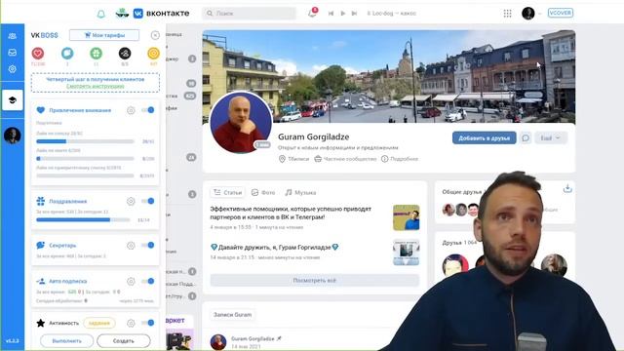Open settings for Секретарь
The width and height of the screenshot is (624, 351).
point(131,246)
